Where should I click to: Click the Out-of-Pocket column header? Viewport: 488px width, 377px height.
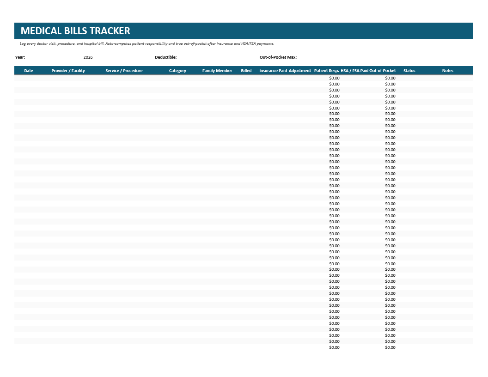(383, 71)
